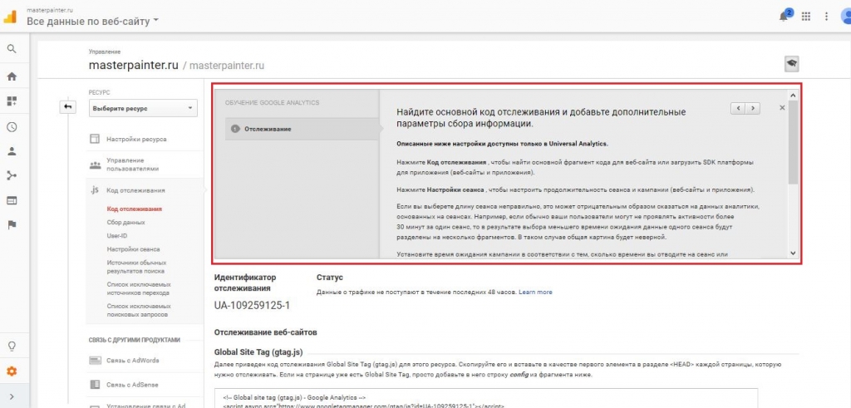The image size is (851, 408).
Task: Select 'User-ID' submenu item
Action: click(x=117, y=236)
